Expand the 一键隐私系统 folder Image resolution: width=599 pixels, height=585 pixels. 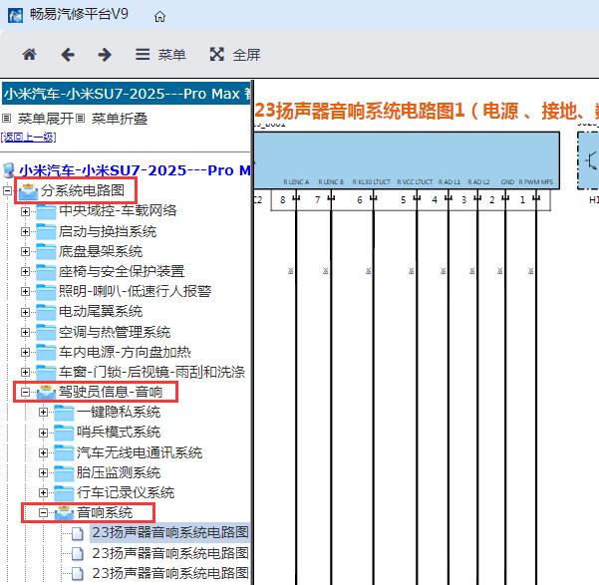coord(43,413)
